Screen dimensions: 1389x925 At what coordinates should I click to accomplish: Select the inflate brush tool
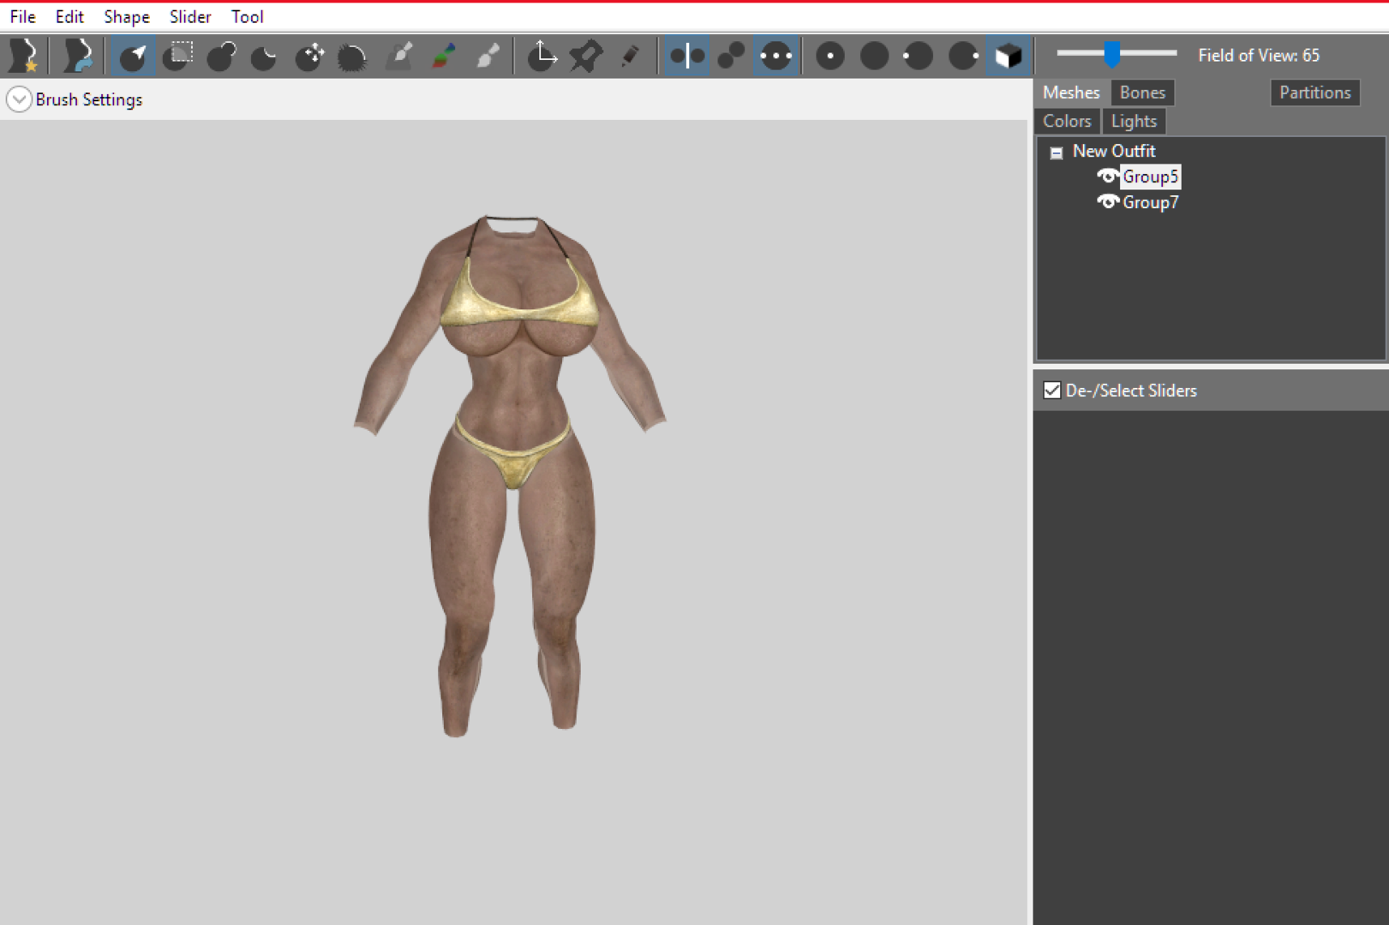(x=221, y=56)
